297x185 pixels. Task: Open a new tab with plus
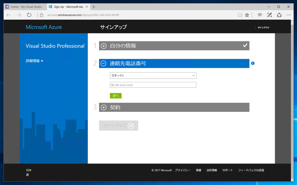tap(94, 7)
